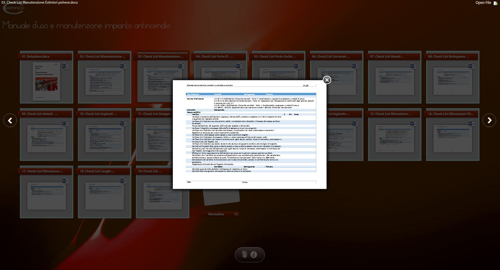Click the right navigation arrow
Screen dimensions: 500x270
[489, 120]
